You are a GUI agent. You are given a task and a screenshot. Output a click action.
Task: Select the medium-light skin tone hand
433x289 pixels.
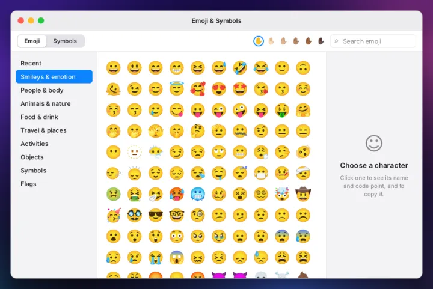coord(284,41)
